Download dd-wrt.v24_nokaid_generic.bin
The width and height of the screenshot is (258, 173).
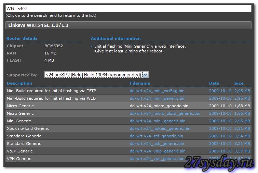click(160, 128)
